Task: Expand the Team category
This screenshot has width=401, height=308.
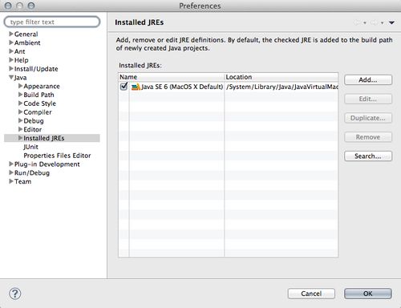Action: (11, 181)
